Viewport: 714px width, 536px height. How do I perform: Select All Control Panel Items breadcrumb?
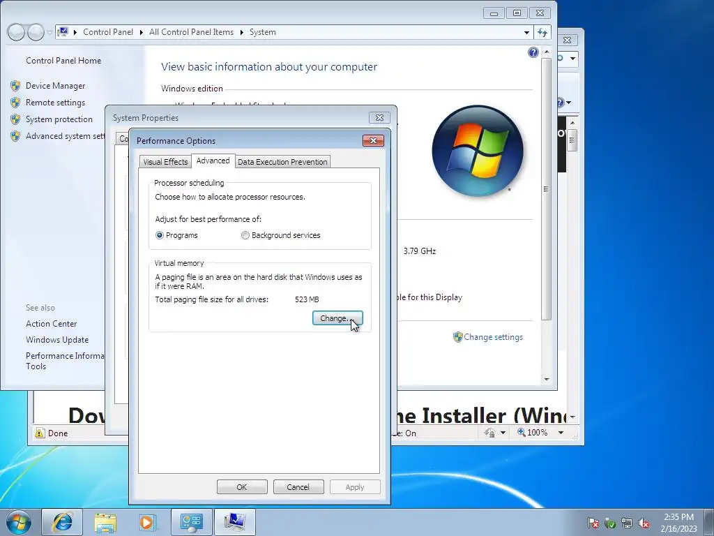coord(191,32)
